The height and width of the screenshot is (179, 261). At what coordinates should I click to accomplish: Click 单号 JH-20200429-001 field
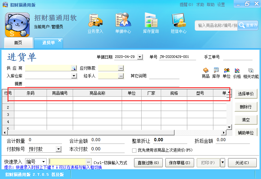tap(177, 57)
